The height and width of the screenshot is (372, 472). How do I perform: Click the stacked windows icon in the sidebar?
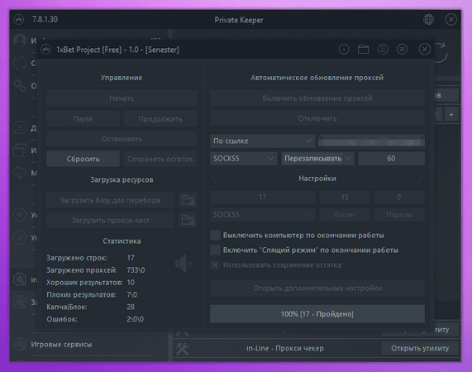20,150
